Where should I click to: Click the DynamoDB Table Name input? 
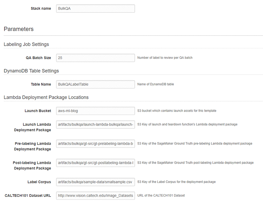point(95,84)
